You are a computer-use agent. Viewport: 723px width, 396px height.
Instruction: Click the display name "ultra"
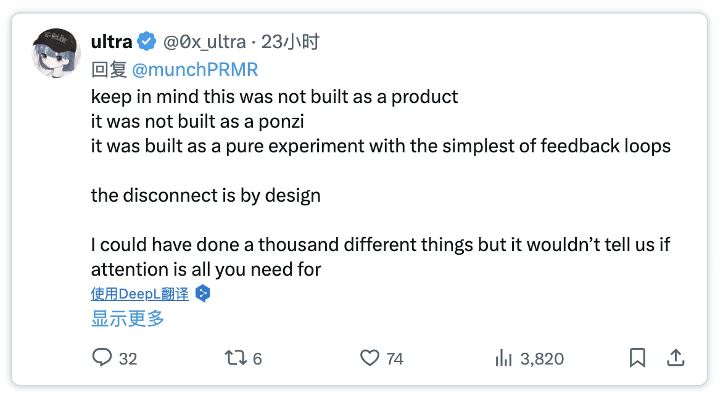(112, 42)
